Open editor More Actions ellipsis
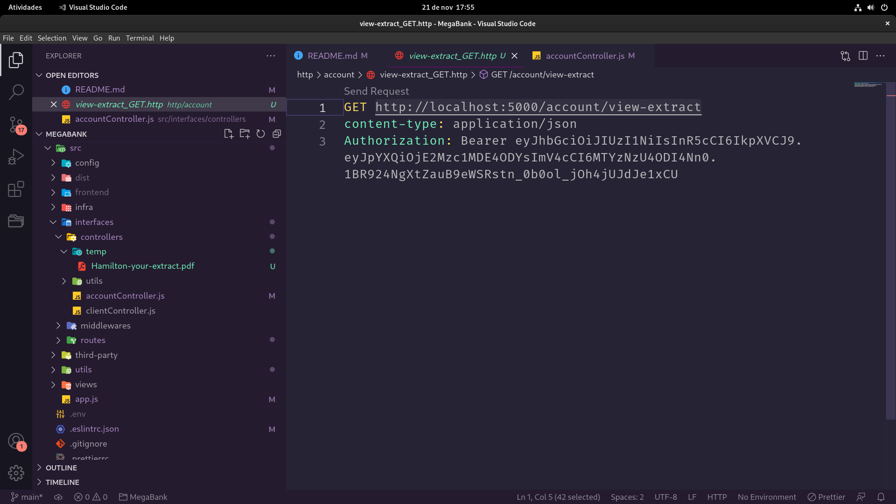The image size is (896, 504). 880,56
